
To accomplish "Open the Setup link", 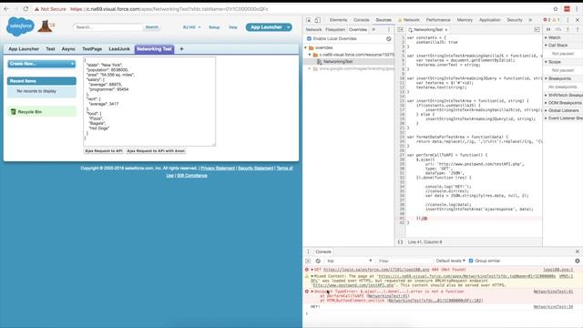I will [214, 27].
